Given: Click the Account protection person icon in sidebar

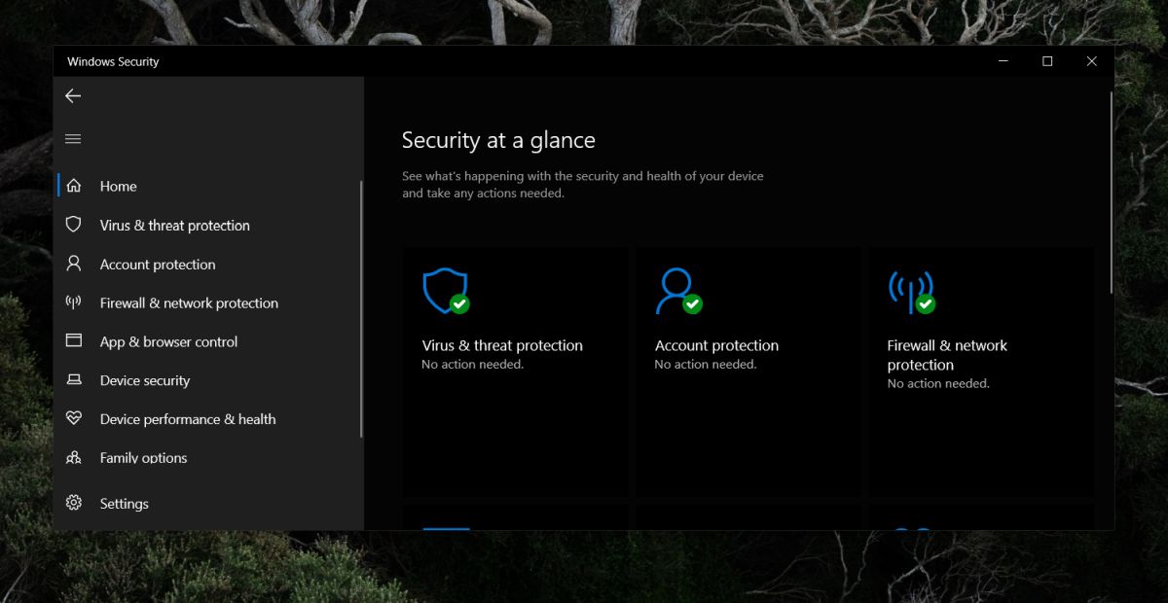Looking at the screenshot, I should (x=74, y=264).
